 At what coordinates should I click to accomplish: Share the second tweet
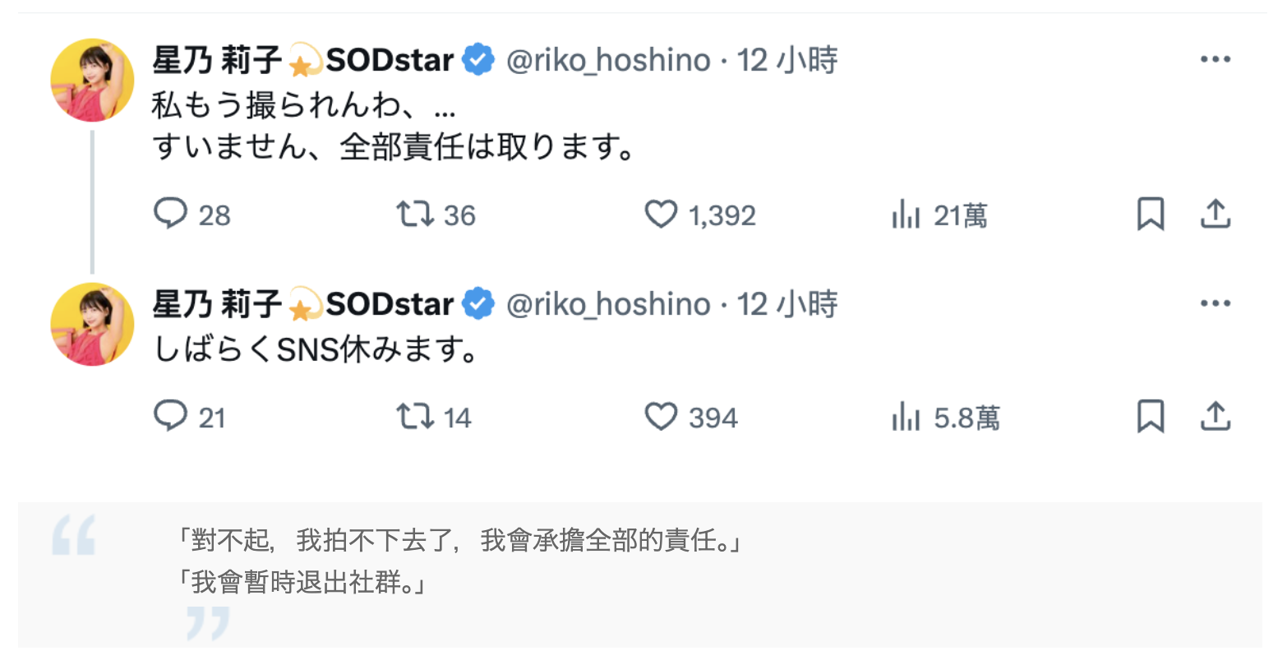pyautogui.click(x=1215, y=417)
